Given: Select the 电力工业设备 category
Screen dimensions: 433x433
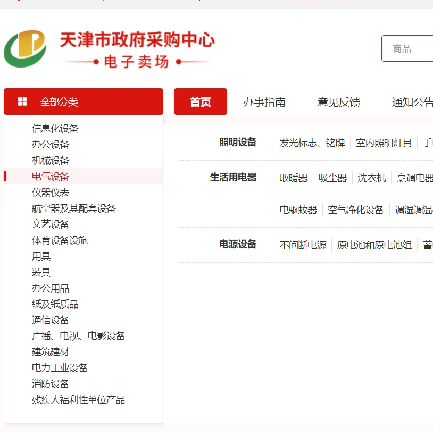Looking at the screenshot, I should (x=60, y=368).
